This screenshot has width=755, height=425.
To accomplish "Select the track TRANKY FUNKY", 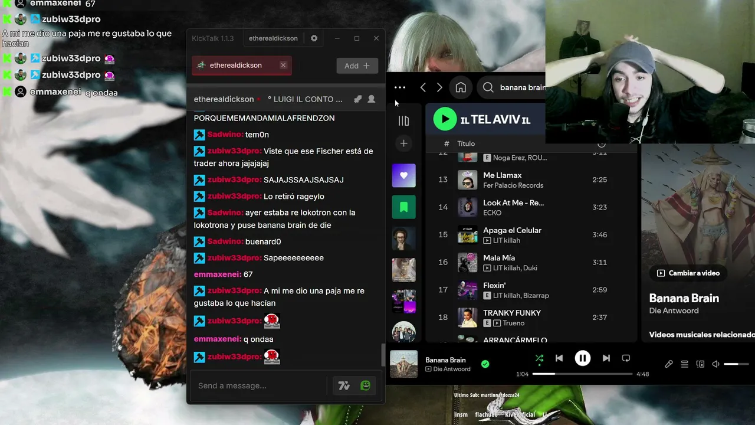I will point(512,313).
